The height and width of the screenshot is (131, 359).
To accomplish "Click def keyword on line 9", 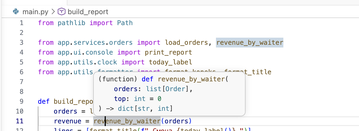I will tap(44, 102).
